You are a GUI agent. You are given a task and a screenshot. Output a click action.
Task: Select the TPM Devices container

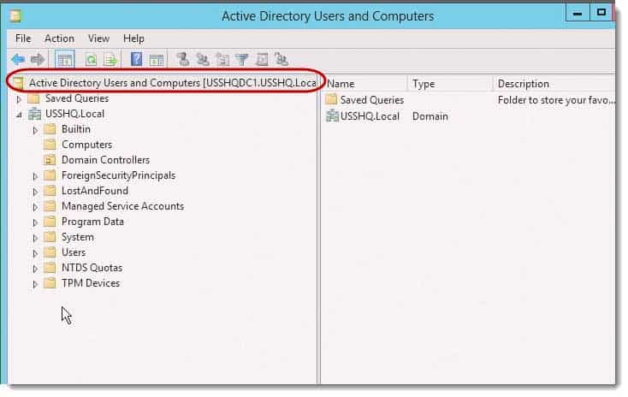coord(91,283)
